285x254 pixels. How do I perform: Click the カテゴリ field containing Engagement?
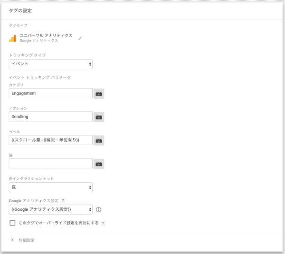(x=50, y=94)
